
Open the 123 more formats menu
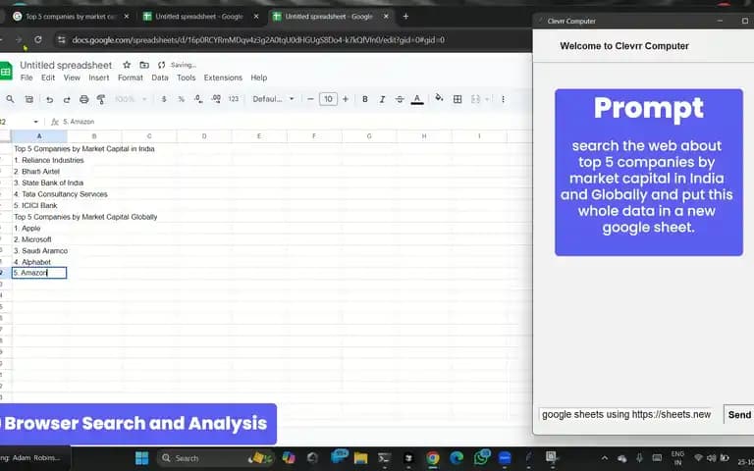[234, 99]
